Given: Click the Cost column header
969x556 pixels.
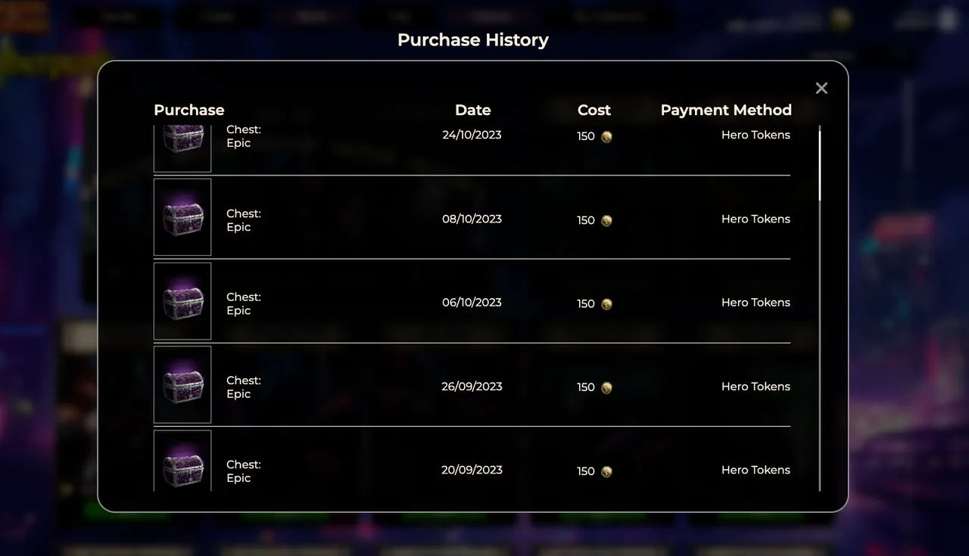Looking at the screenshot, I should [x=594, y=110].
